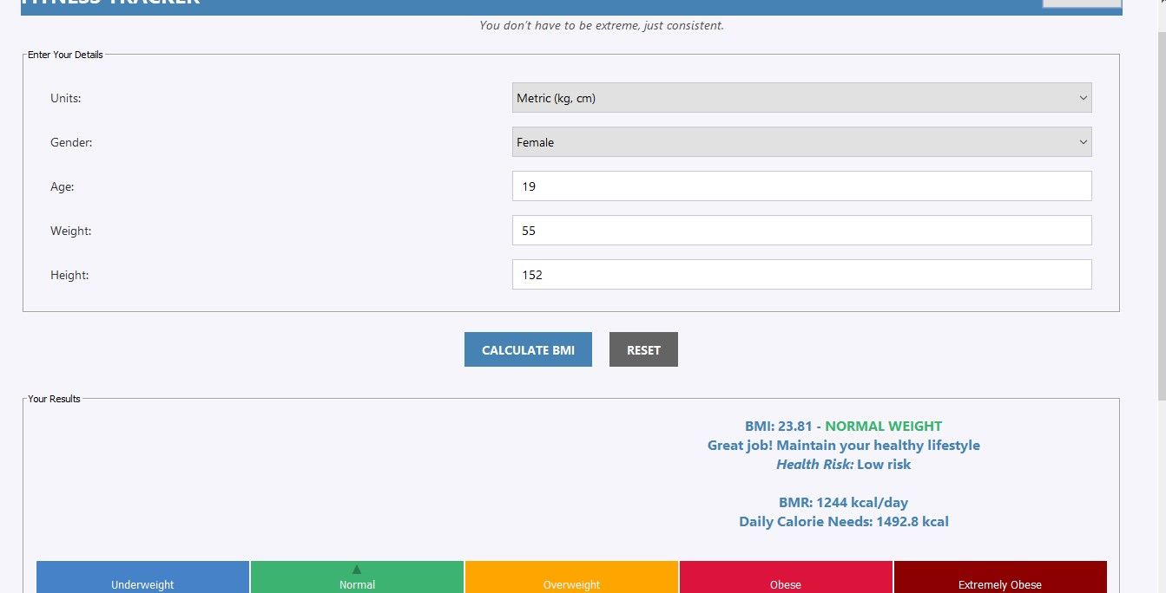Click the Height input field containing 152

point(801,275)
